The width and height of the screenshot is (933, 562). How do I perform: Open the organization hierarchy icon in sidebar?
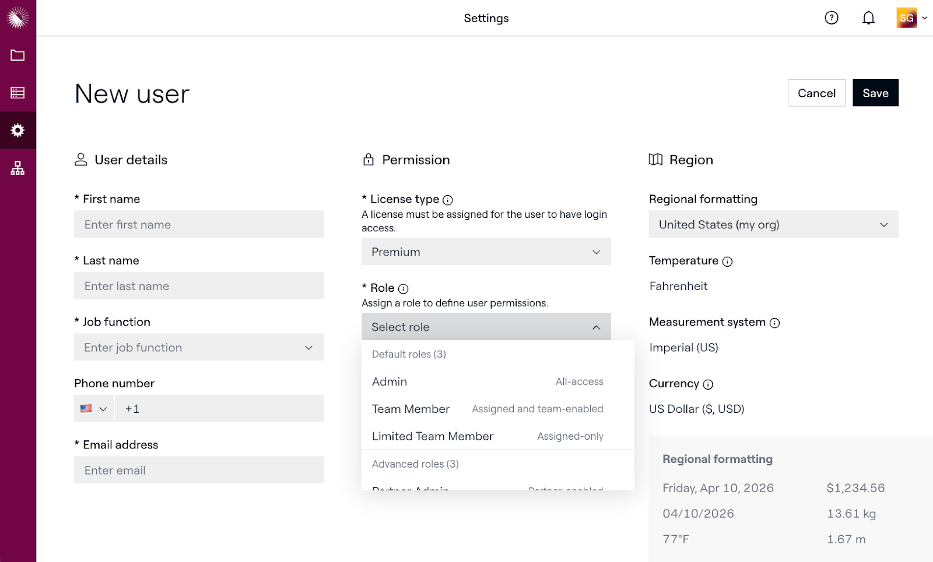pyautogui.click(x=17, y=168)
